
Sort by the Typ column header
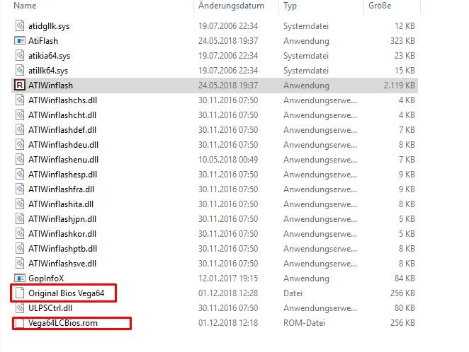point(290,6)
